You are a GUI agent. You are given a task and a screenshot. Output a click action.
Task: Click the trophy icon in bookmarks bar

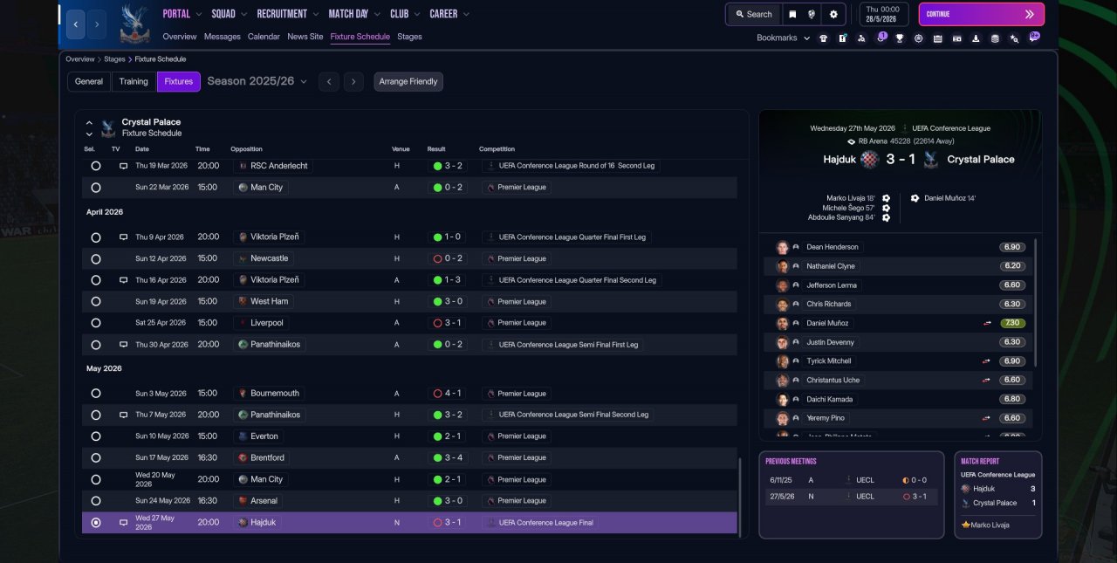[x=899, y=38]
